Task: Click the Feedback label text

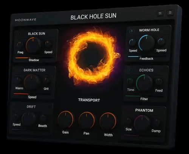Action: (x=146, y=59)
